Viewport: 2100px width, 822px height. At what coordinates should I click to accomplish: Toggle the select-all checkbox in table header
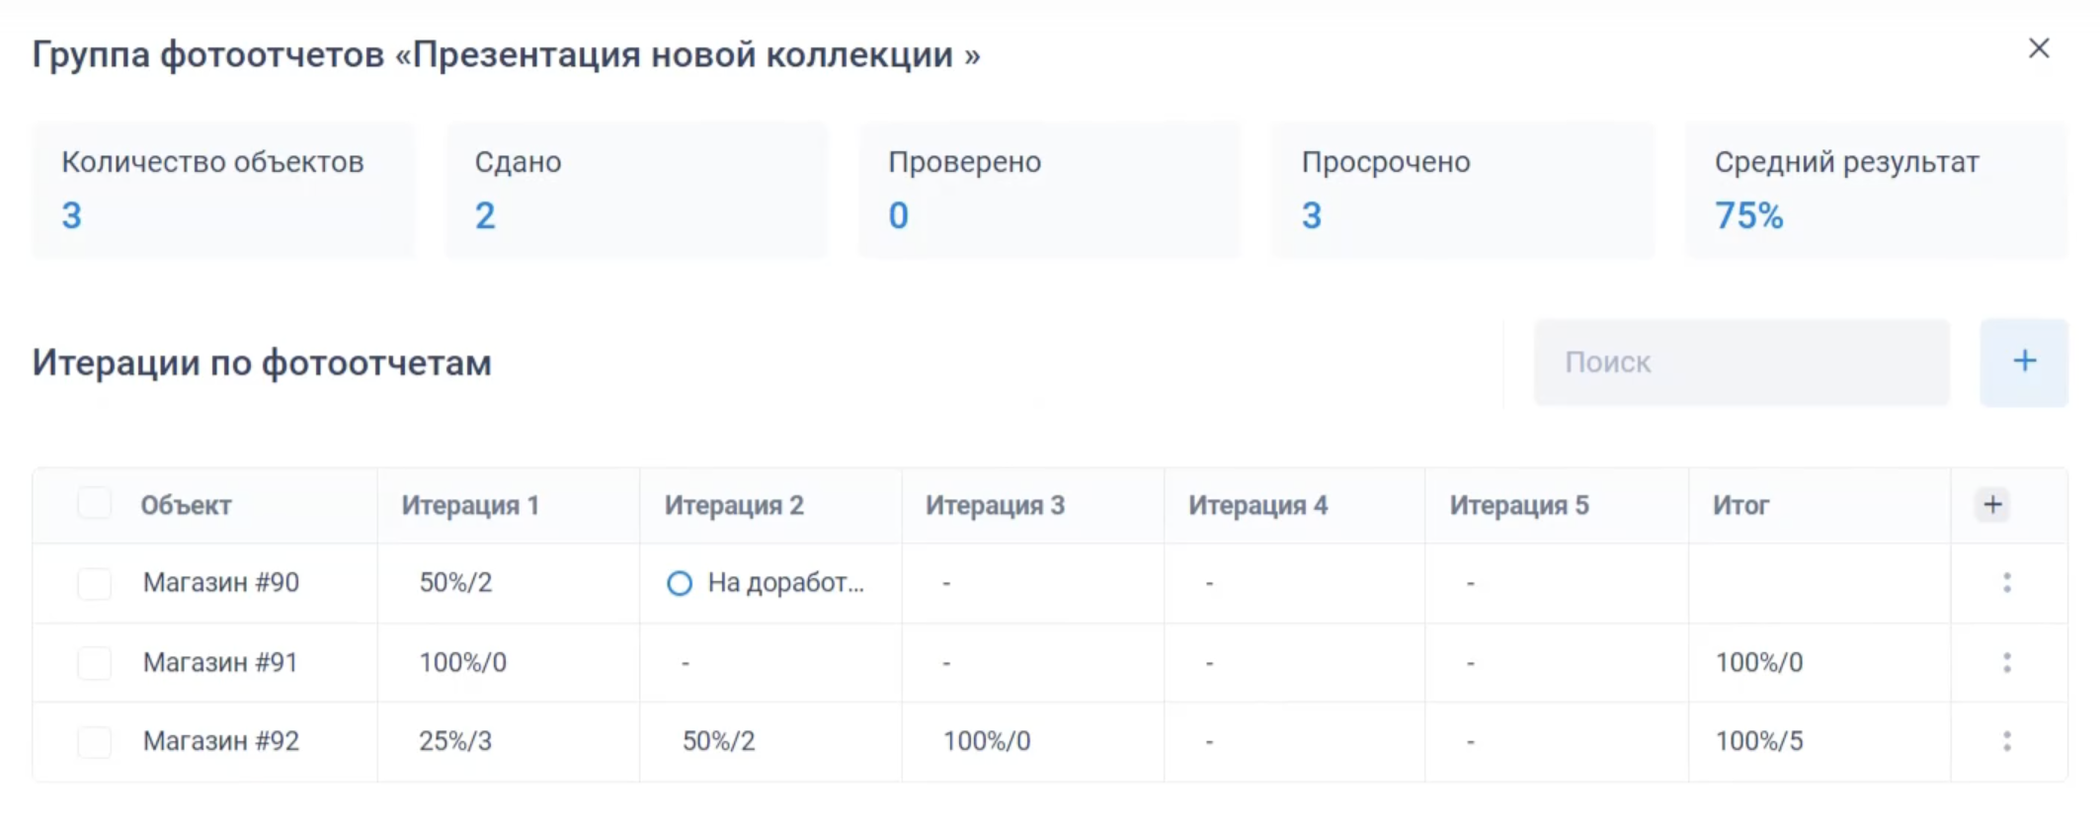pos(95,503)
